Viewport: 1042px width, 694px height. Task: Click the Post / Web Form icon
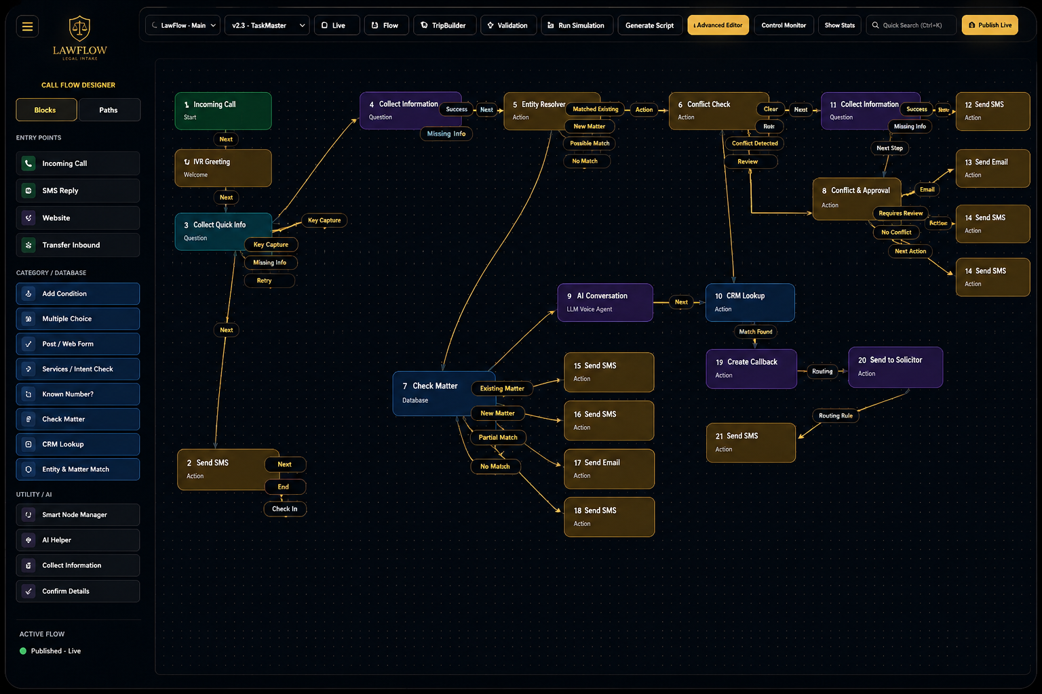coord(28,344)
